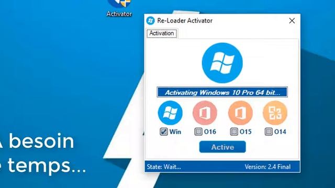
Task: Select the Office 2015 orange round icon
Action: pyautogui.click(x=240, y=113)
